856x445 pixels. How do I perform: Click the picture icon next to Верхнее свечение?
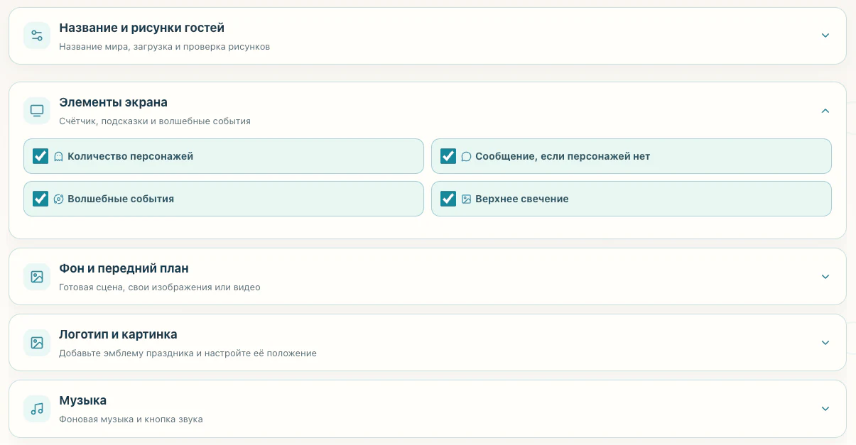point(467,199)
